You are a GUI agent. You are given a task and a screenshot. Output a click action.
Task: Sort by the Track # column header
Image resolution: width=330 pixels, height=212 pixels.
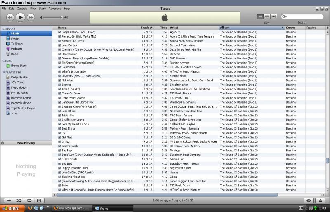pyautogui.click(x=145, y=28)
